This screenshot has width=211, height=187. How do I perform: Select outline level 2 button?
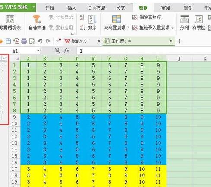point(4,58)
